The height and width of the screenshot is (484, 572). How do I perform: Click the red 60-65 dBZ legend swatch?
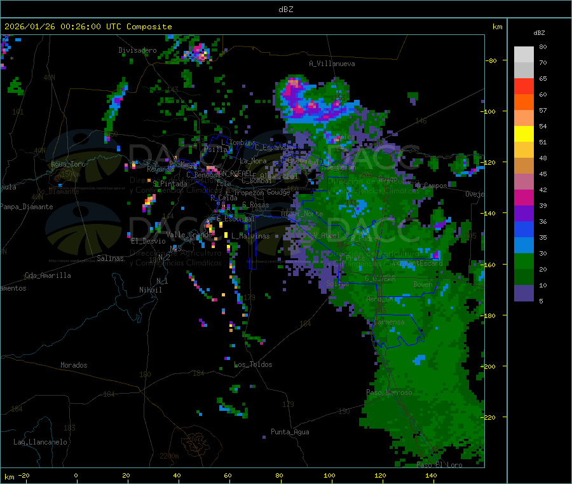pyautogui.click(x=524, y=86)
